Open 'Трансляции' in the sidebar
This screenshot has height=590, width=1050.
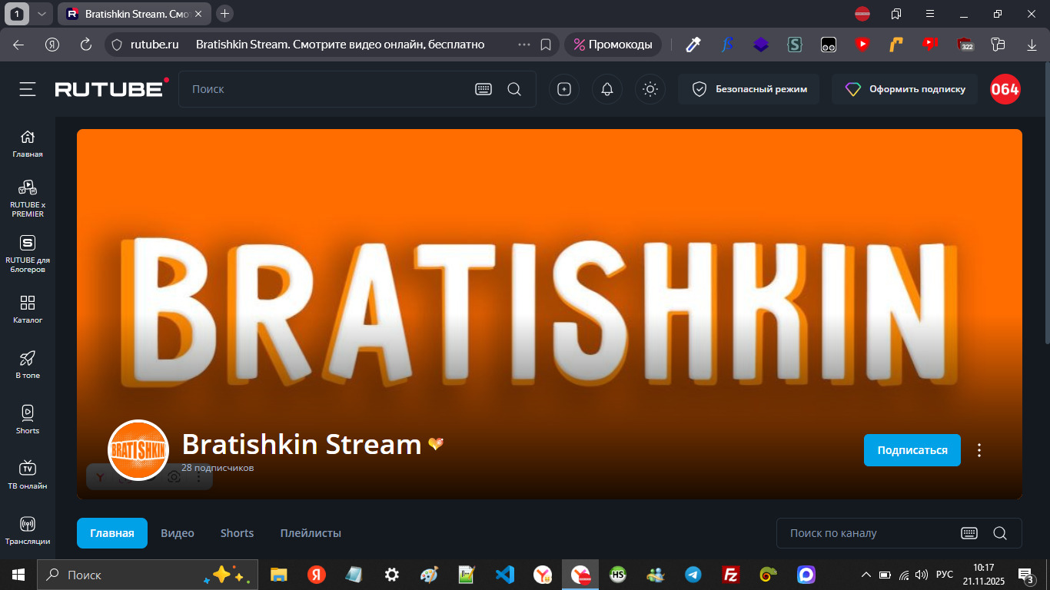coord(28,529)
